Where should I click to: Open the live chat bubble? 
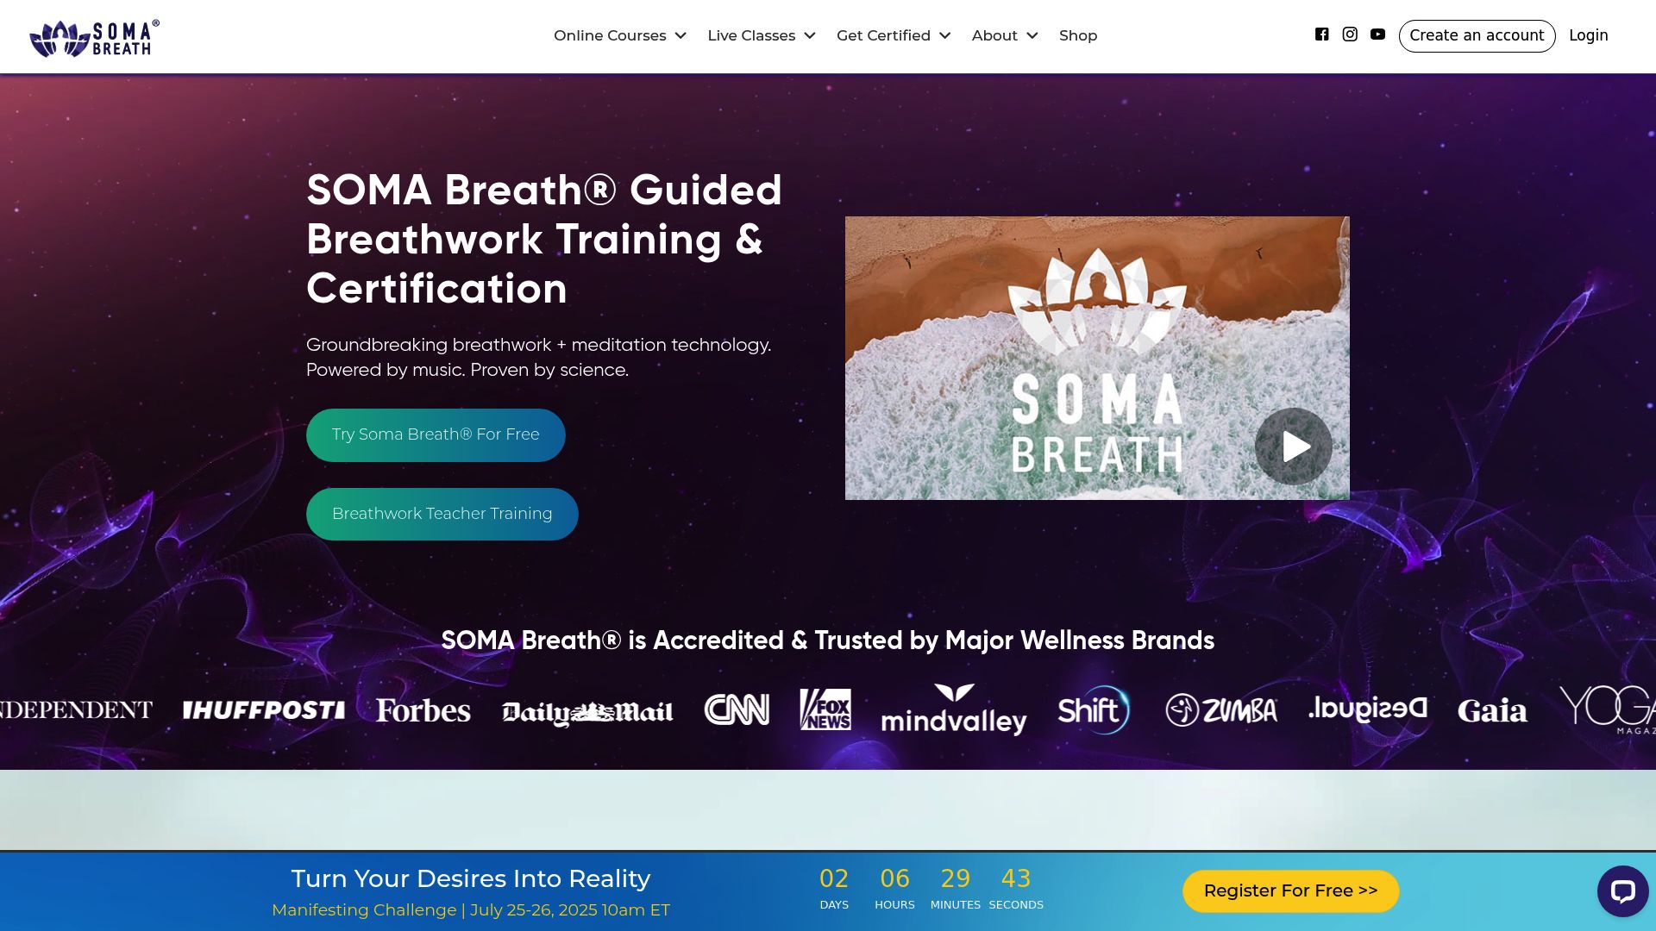[x=1622, y=891]
